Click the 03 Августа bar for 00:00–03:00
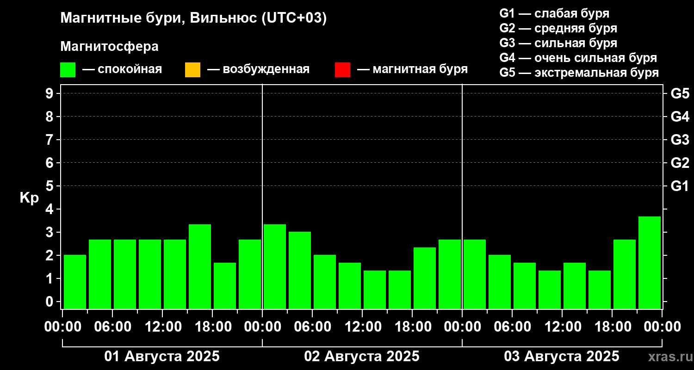694x370 pixels. 475,274
